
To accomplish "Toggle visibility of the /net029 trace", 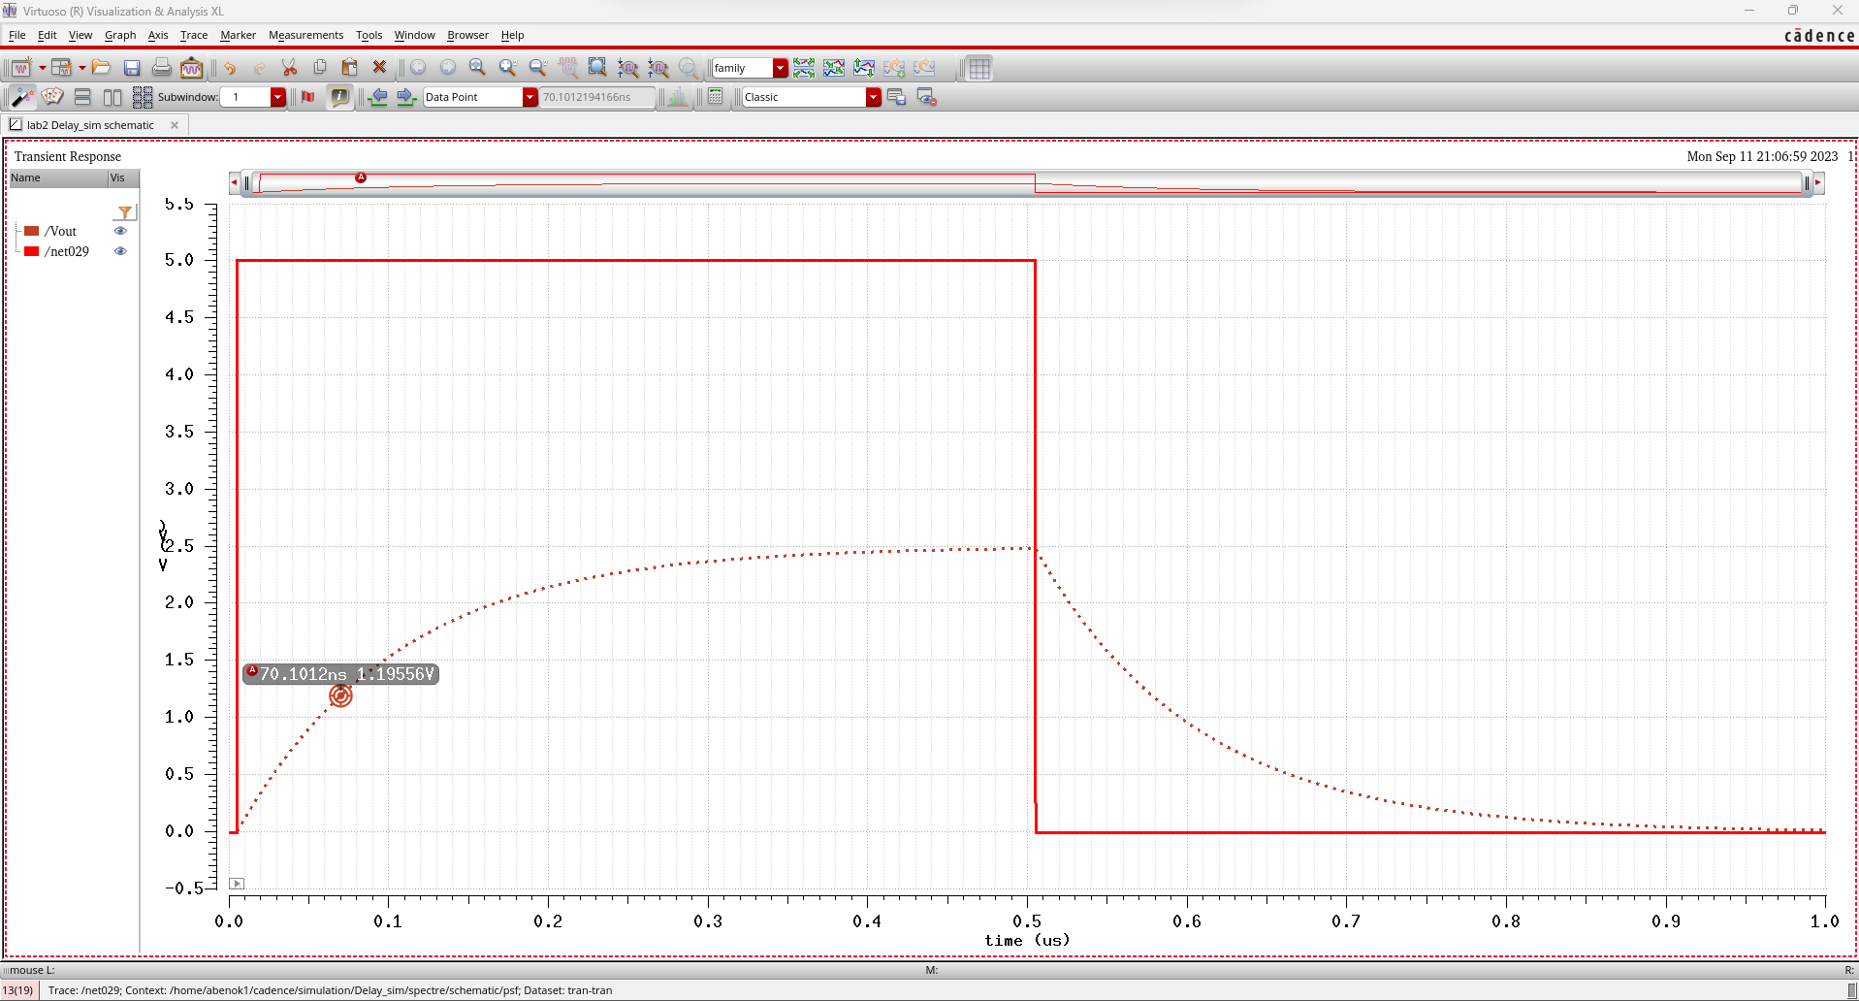I will pos(120,251).
